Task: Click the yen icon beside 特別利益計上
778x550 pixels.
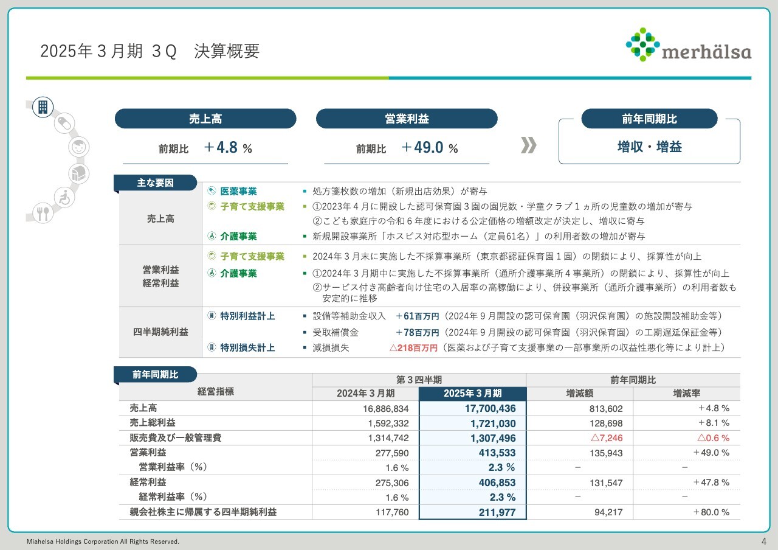Action: pos(210,316)
